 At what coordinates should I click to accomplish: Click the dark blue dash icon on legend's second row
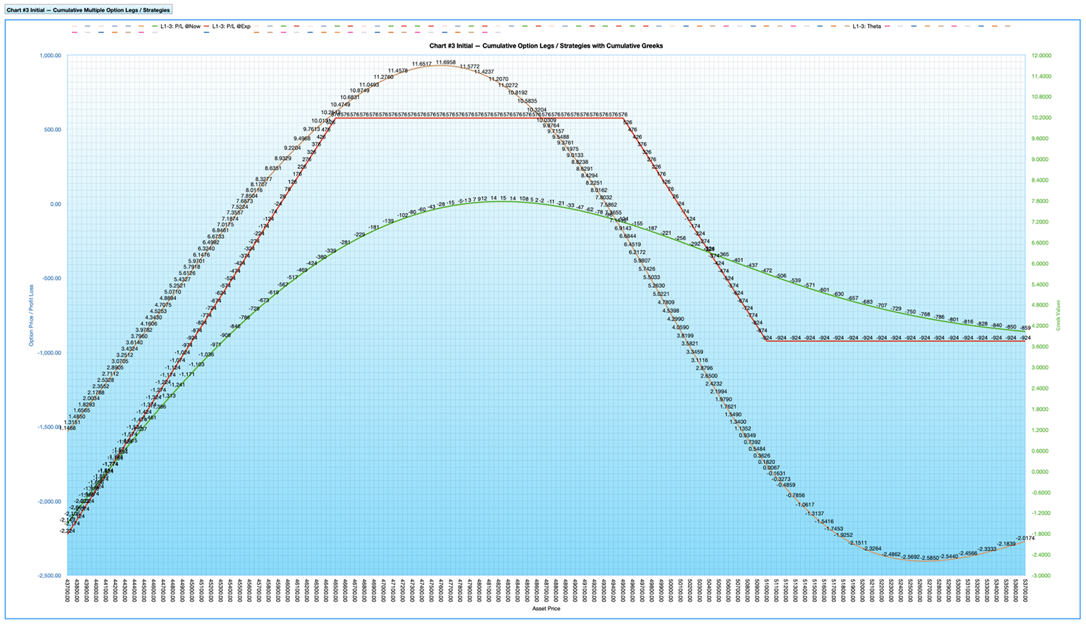click(102, 31)
